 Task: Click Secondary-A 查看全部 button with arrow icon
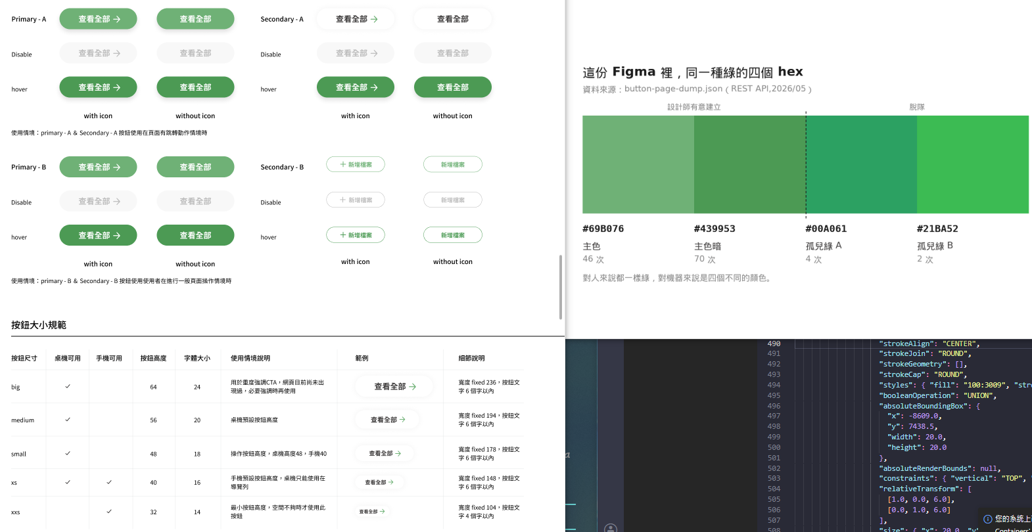[x=356, y=19]
